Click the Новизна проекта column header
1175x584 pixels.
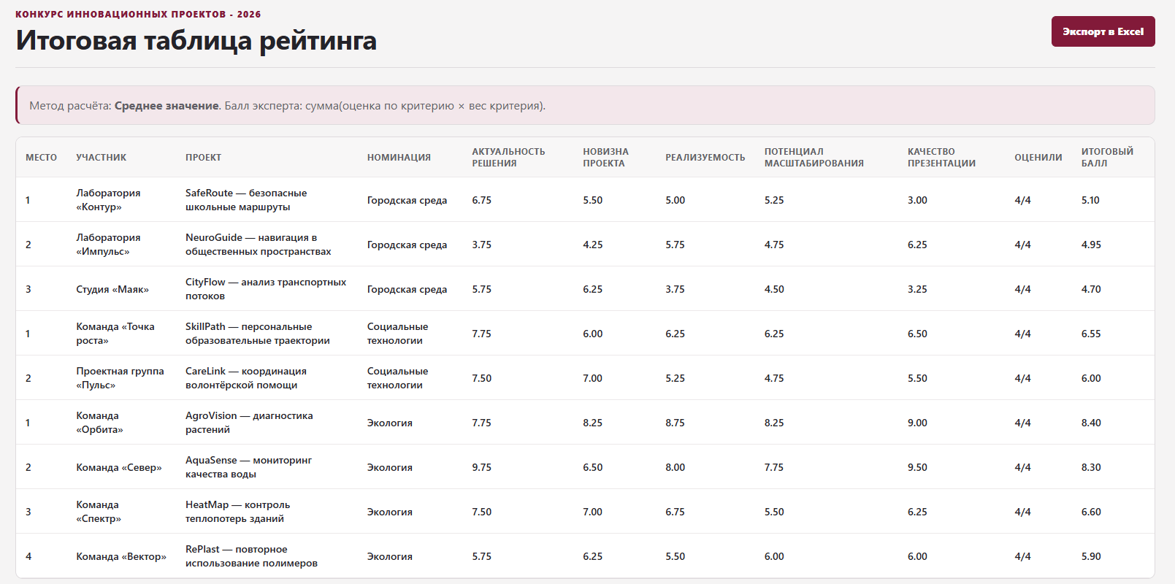tap(605, 158)
